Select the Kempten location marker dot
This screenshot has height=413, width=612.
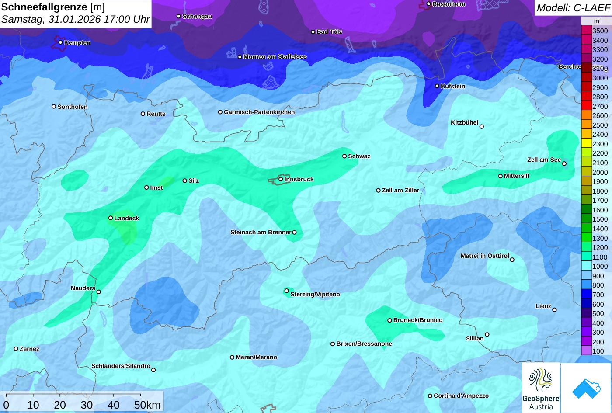tap(60, 42)
